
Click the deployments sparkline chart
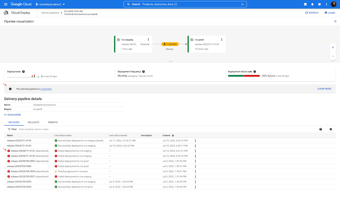tap(23, 76)
